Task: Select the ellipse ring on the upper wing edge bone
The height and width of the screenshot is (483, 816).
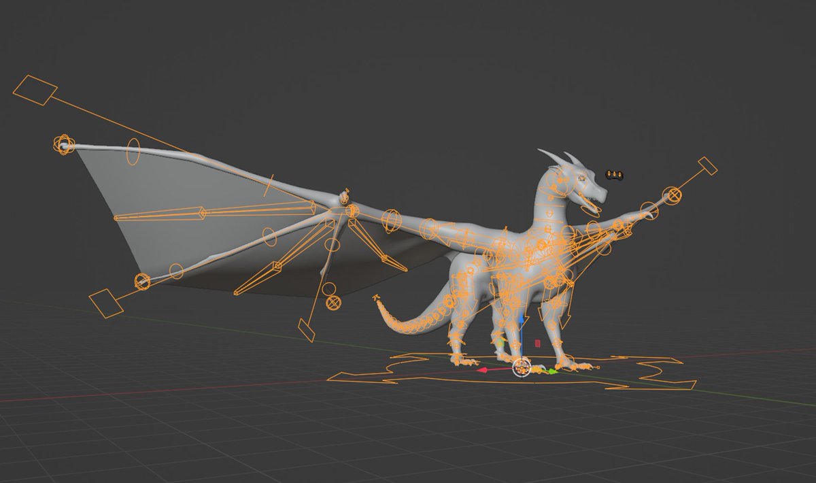Action: coord(133,152)
